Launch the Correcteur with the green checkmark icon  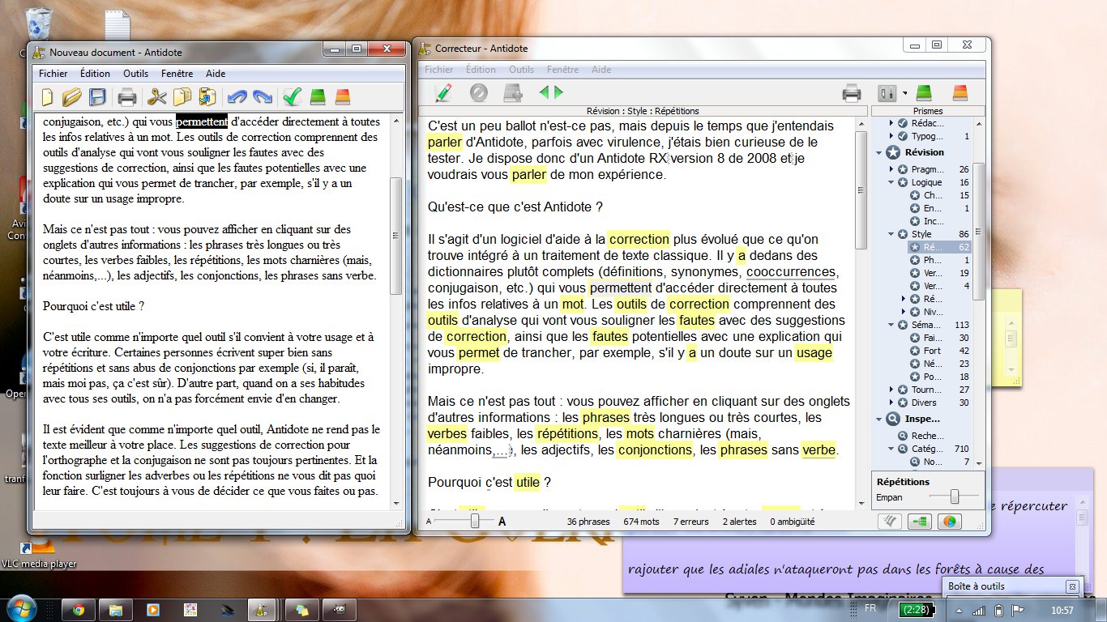click(x=292, y=96)
